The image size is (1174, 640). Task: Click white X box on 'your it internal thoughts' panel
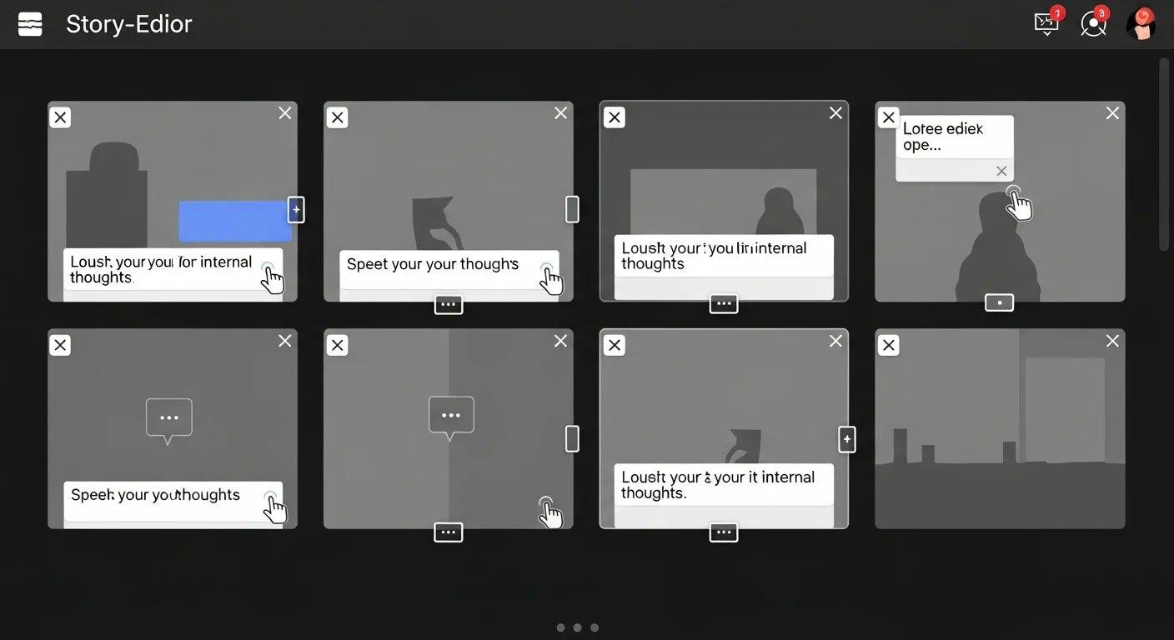614,345
